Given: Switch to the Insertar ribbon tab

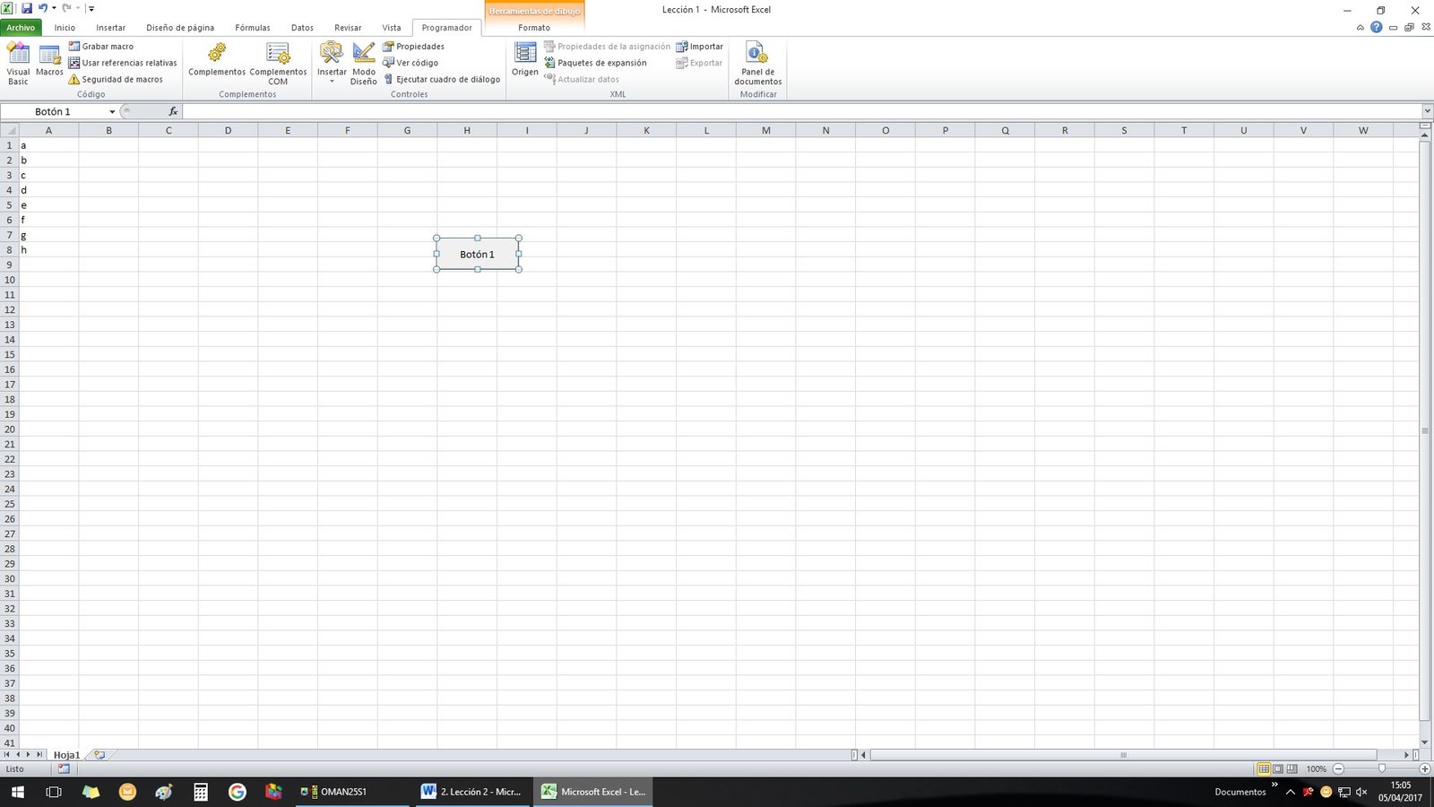Looking at the screenshot, I should [x=111, y=28].
